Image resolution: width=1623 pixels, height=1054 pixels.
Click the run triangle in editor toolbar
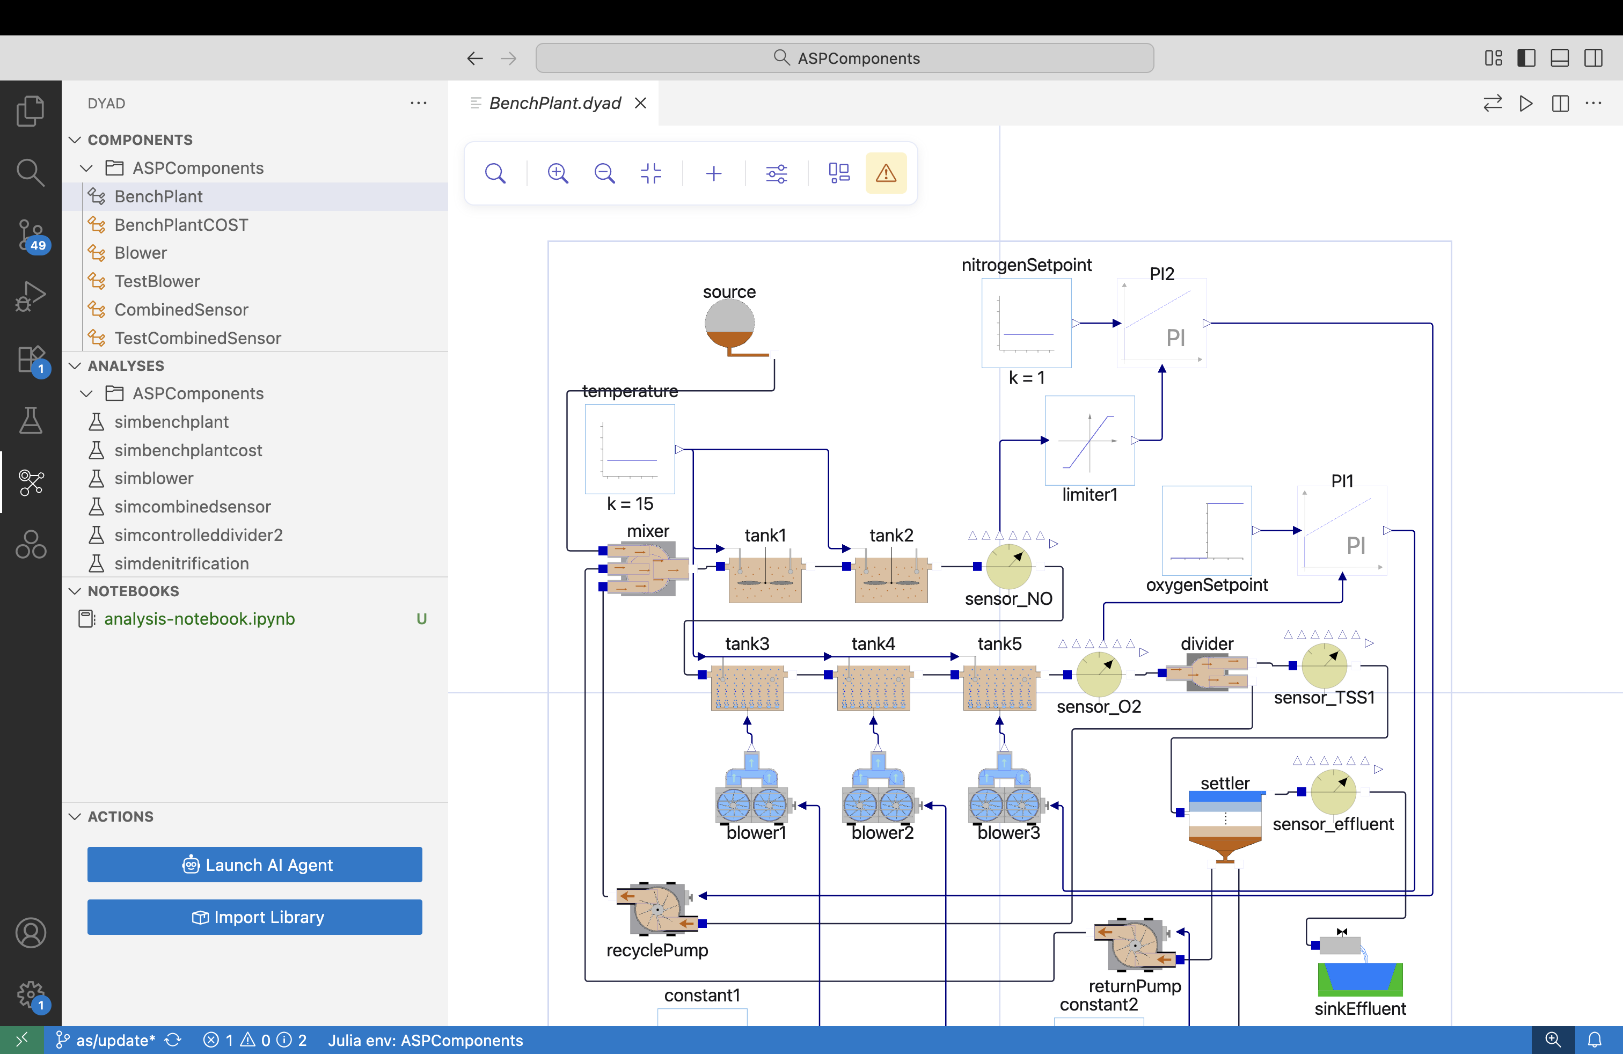click(1526, 103)
